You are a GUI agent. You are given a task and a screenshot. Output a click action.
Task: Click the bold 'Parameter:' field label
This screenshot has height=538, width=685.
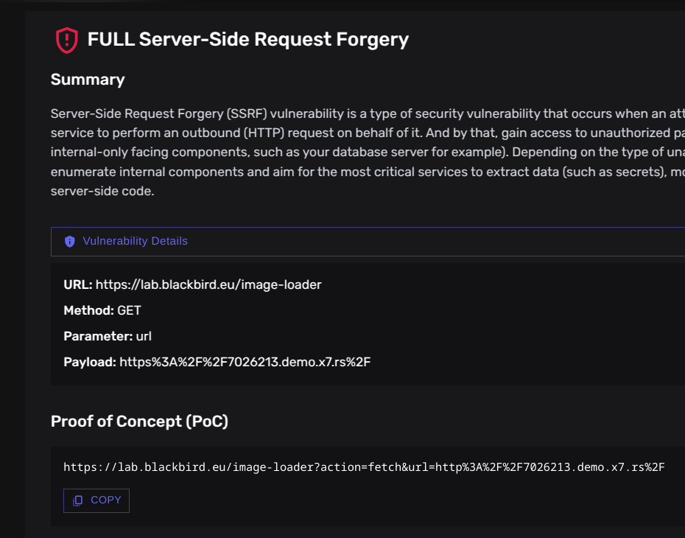[97, 336]
